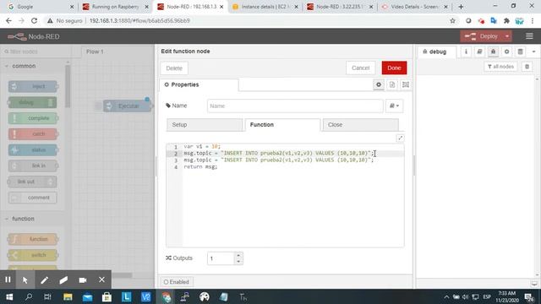Open new browser tab
Image resolution: width=541 pixels, height=304 pixels.
coord(461,7)
